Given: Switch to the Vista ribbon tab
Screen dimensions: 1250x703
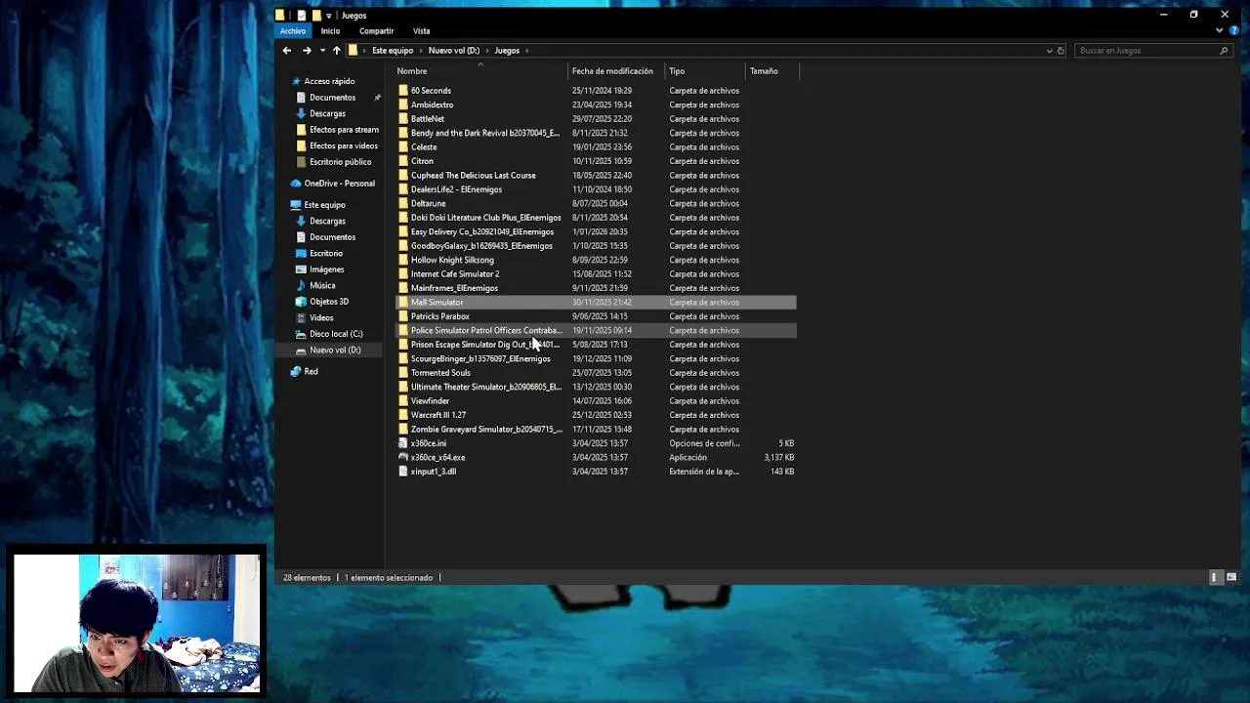Looking at the screenshot, I should [421, 31].
